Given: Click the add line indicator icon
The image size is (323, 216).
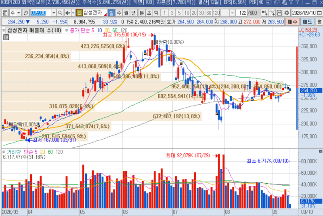Looking at the screenshot, I should (272, 13).
